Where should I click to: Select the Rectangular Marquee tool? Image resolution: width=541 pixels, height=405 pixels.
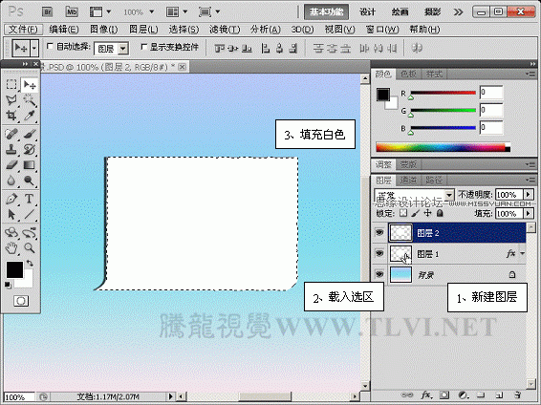[x=11, y=84]
